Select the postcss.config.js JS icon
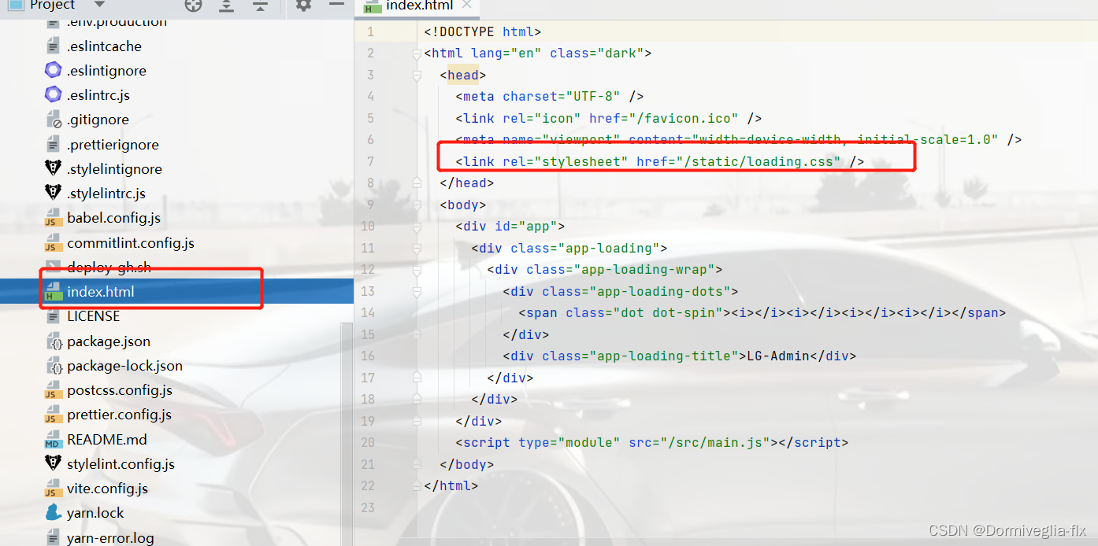 click(x=53, y=390)
